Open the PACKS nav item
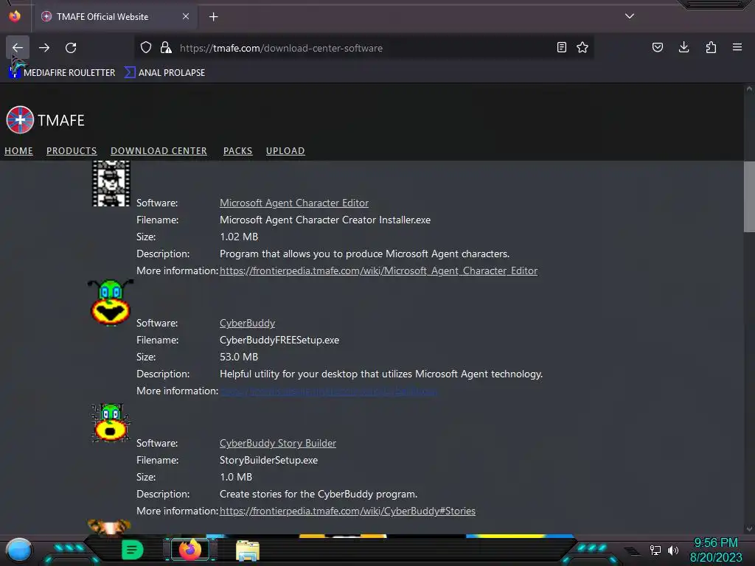This screenshot has height=566, width=755. tap(238, 151)
